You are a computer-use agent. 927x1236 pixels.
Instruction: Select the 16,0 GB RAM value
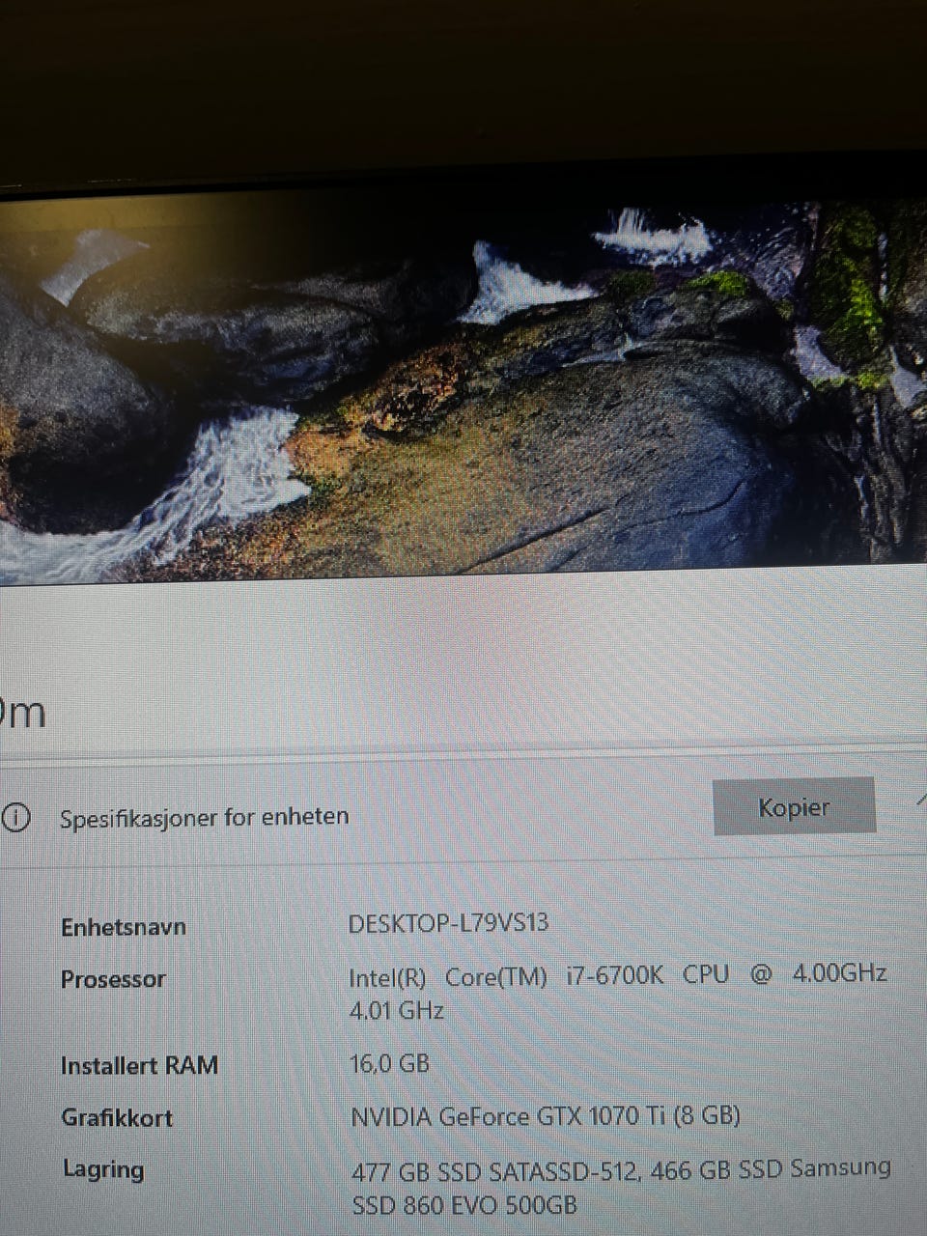click(x=389, y=1064)
